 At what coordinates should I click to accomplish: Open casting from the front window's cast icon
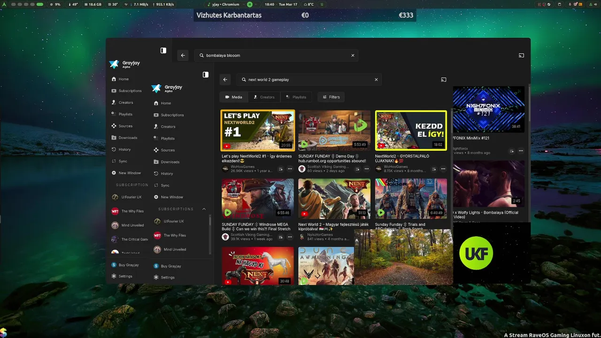(x=444, y=80)
